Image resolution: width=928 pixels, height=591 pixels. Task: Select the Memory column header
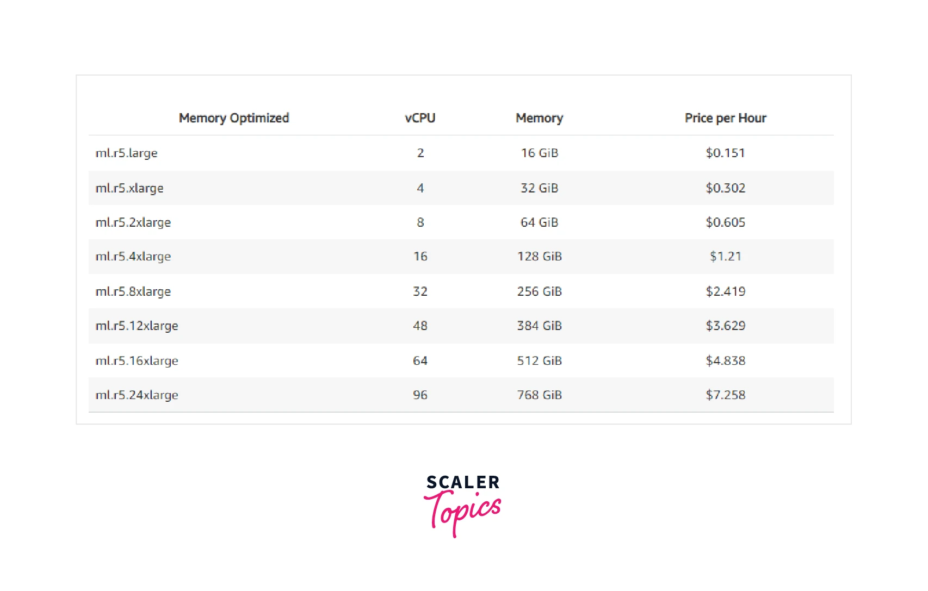click(539, 118)
